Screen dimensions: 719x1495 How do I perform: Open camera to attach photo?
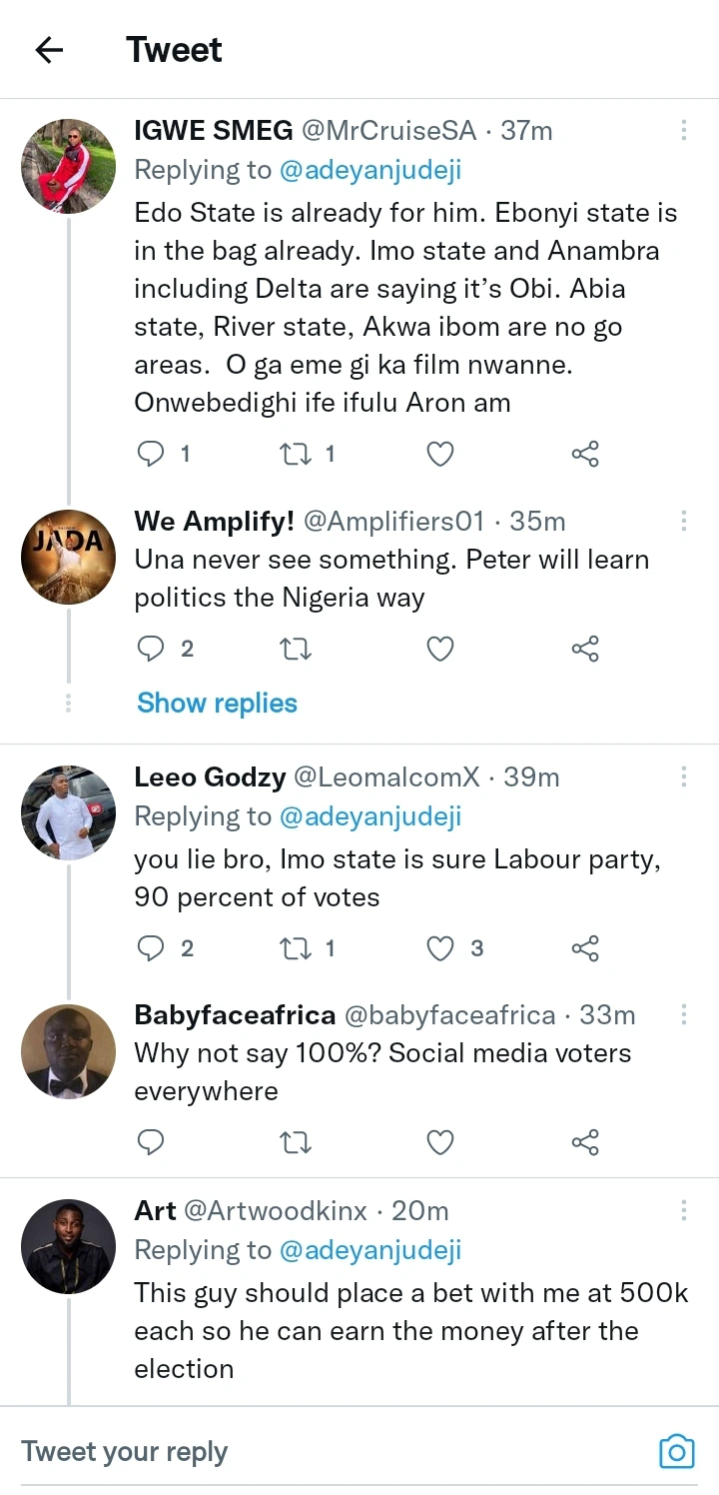676,1451
